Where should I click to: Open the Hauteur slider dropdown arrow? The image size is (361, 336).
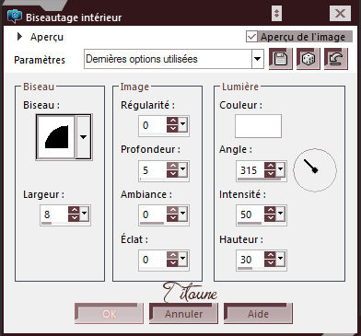tap(280, 259)
